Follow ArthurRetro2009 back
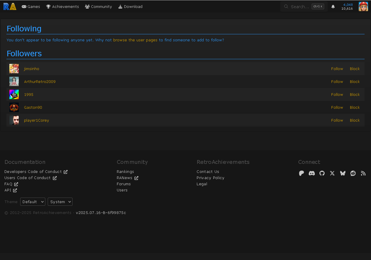 [x=337, y=81]
